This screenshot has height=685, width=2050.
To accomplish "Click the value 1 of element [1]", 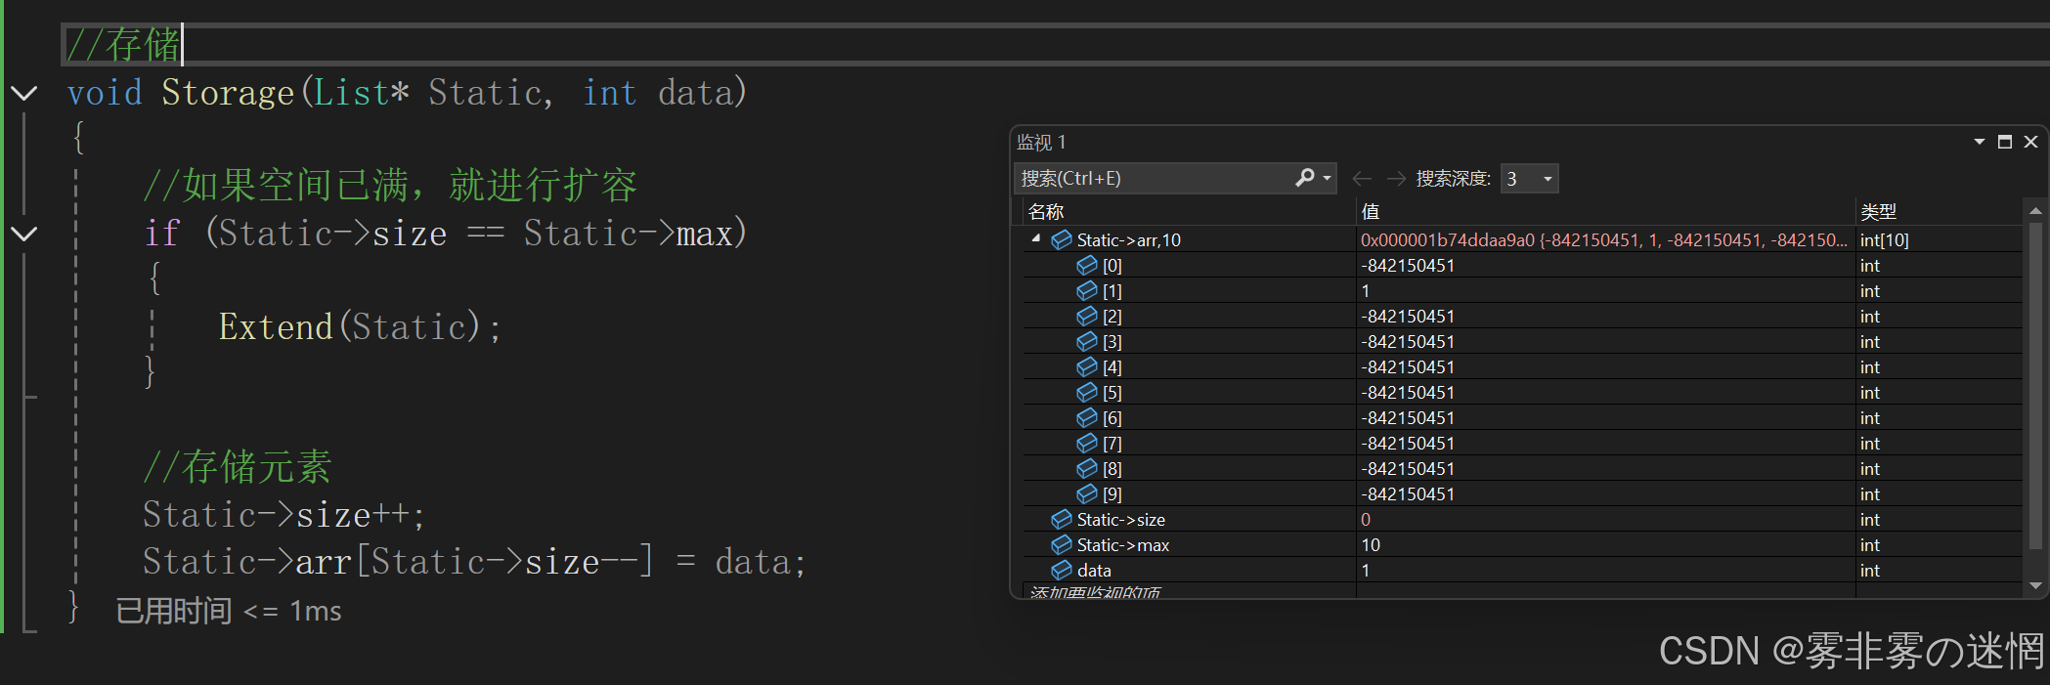I will [1366, 291].
